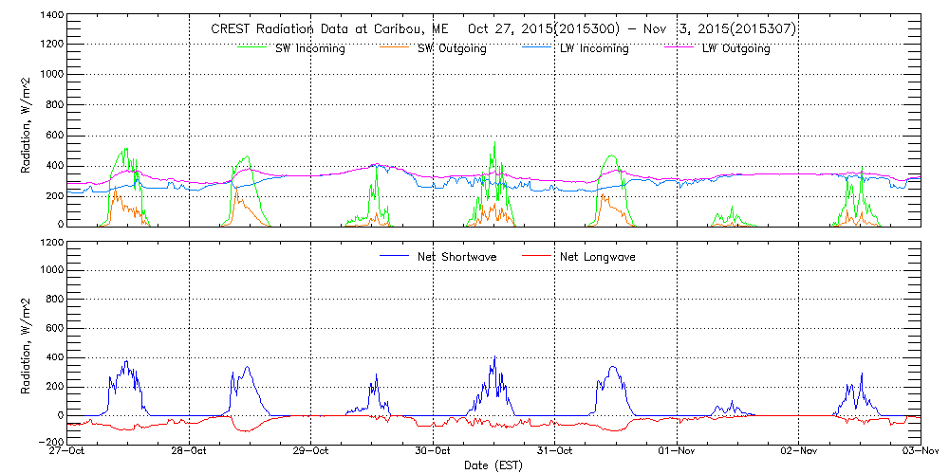Pick the 27-Oct date tick label

pyautogui.click(x=68, y=451)
